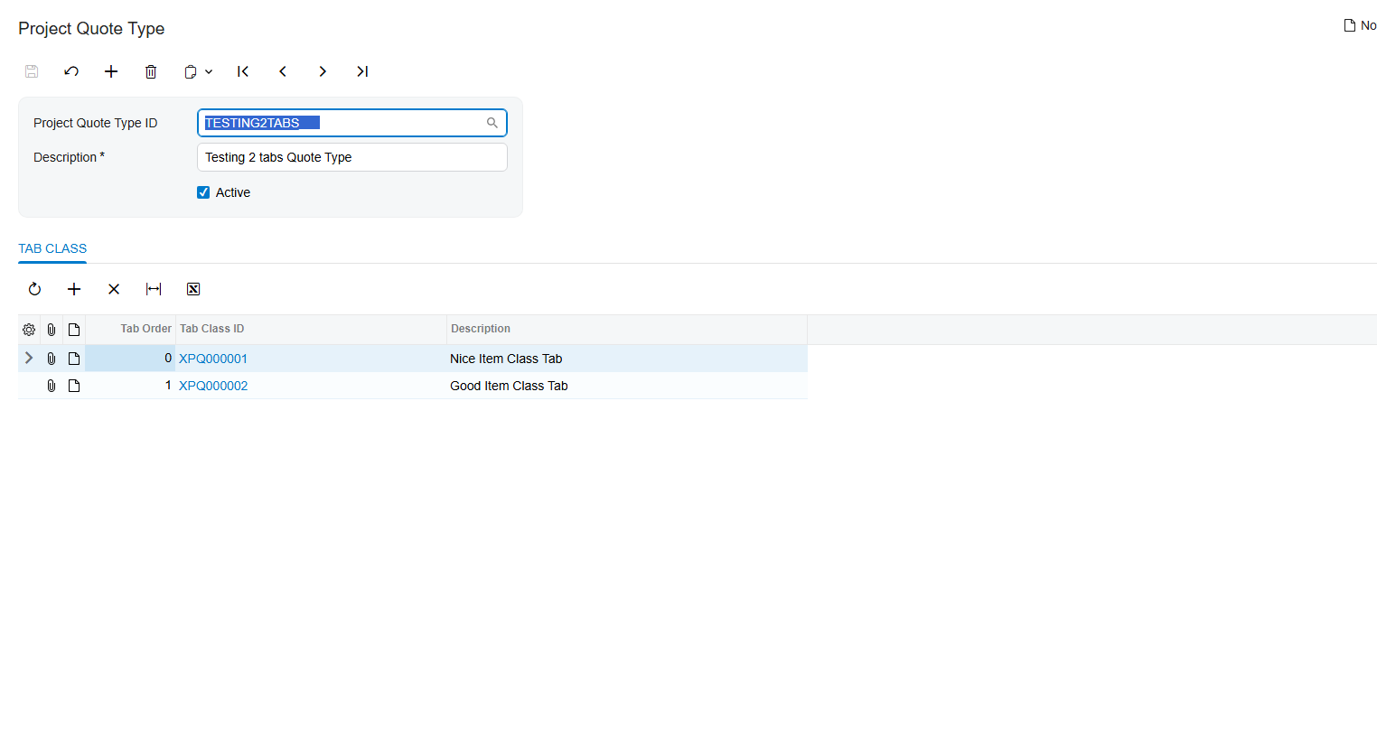Select the Tab Order cell with value 1

pos(130,386)
